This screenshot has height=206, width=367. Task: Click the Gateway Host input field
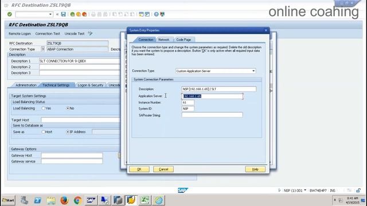[72, 155]
